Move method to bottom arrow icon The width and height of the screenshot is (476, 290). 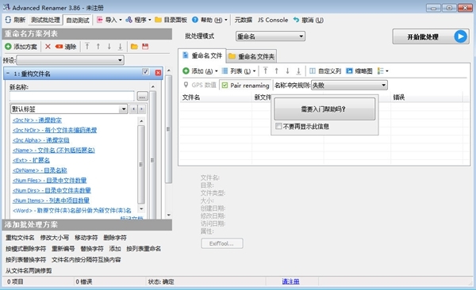click(121, 47)
